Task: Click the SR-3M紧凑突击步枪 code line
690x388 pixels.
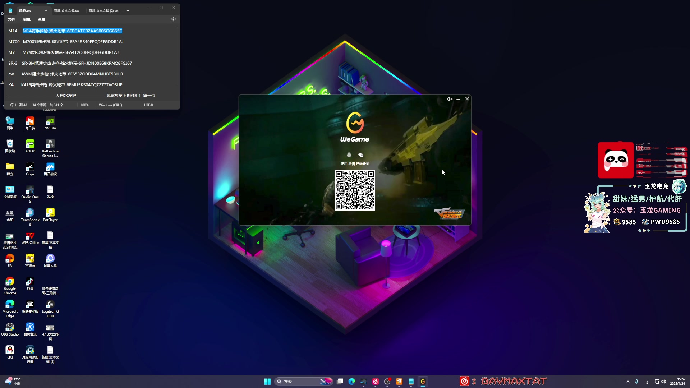Action: tap(77, 63)
